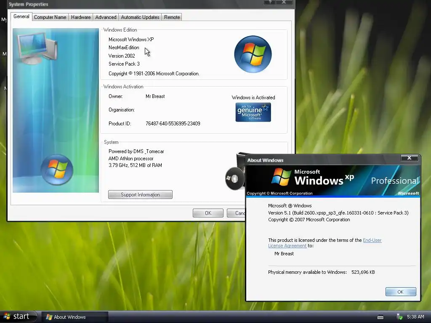This screenshot has height=323, width=431.
Task: Select About Windows taskbar button
Action: 74,317
